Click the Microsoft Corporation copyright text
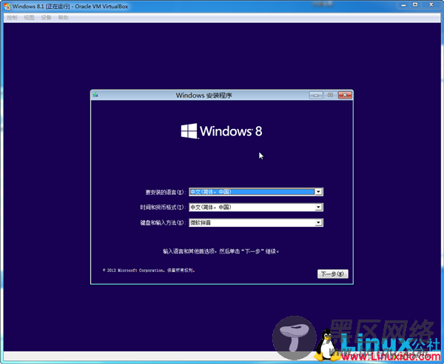This screenshot has width=444, height=364. (149, 271)
